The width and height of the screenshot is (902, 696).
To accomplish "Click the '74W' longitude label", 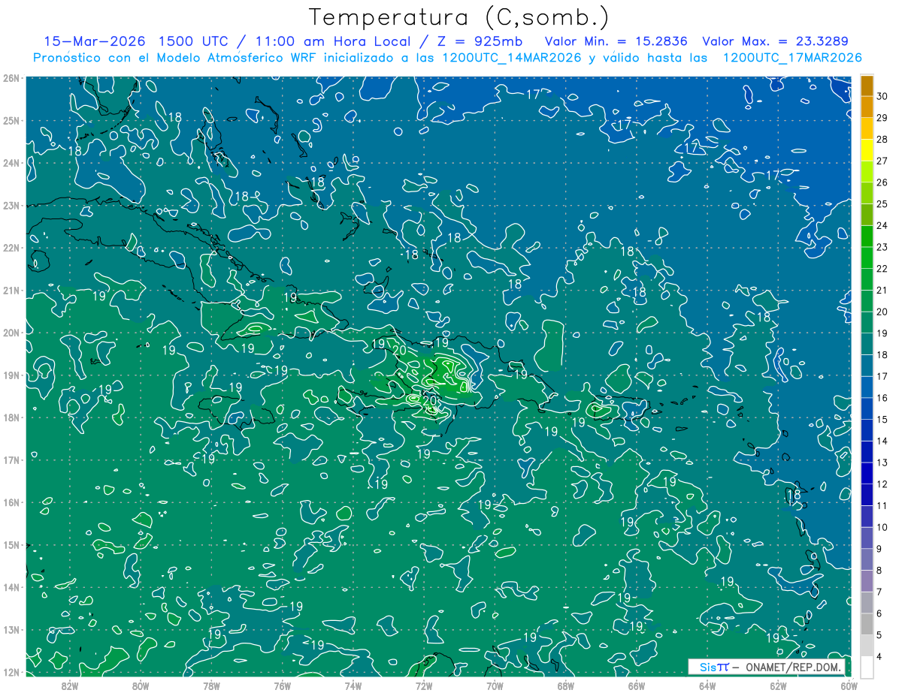I will (353, 685).
